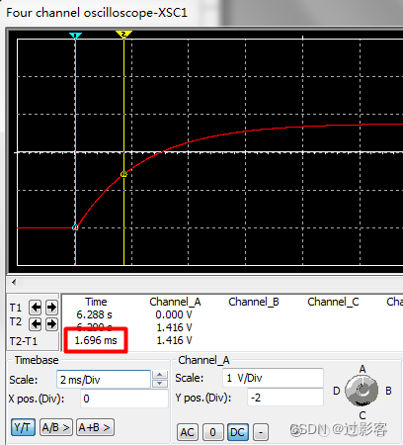
Task: Decrease timebase scale with down arrow
Action: (160, 384)
